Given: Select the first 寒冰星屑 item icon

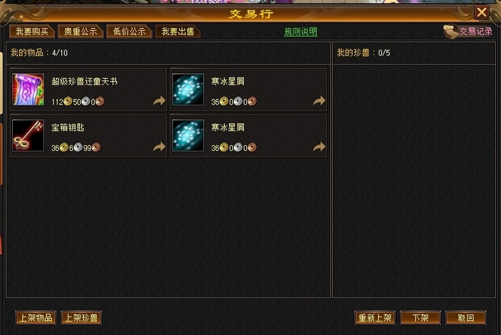Looking at the screenshot, I should click(x=188, y=89).
